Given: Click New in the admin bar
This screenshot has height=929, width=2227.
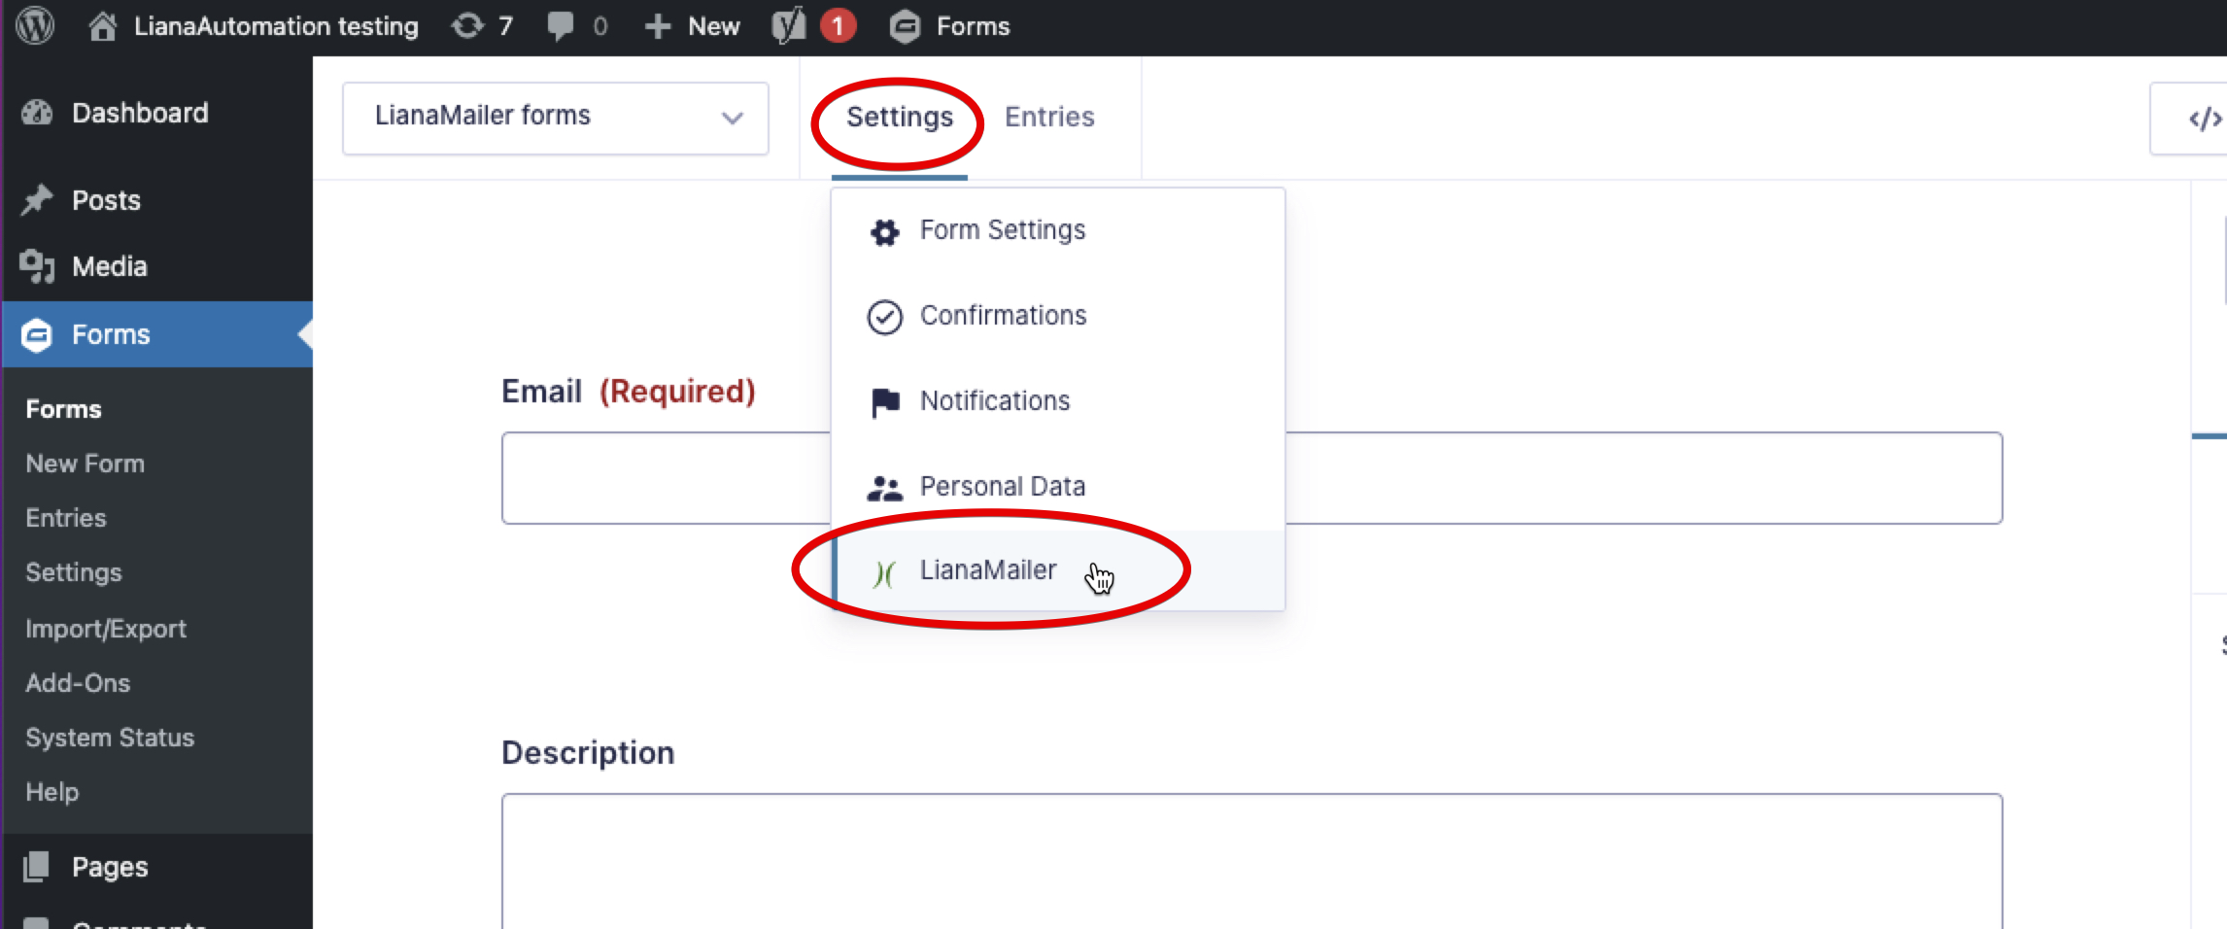Looking at the screenshot, I should click(x=714, y=26).
